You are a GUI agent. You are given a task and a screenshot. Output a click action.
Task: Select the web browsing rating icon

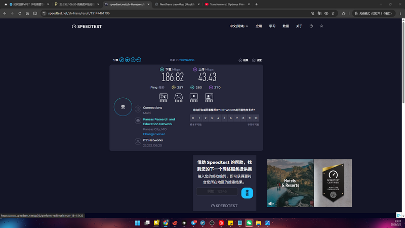[x=163, y=97]
